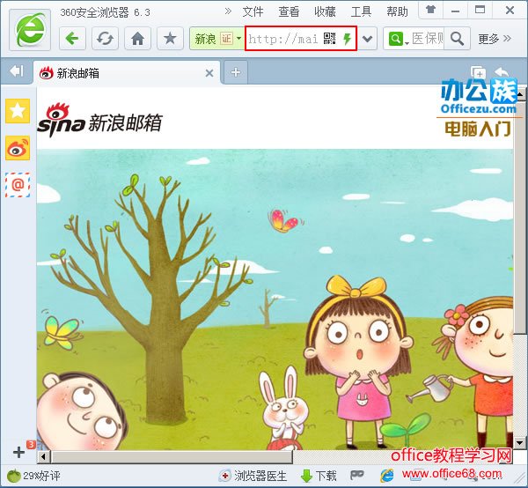
Task: Click the horizontal scrollbar left arrow
Action: (x=43, y=457)
